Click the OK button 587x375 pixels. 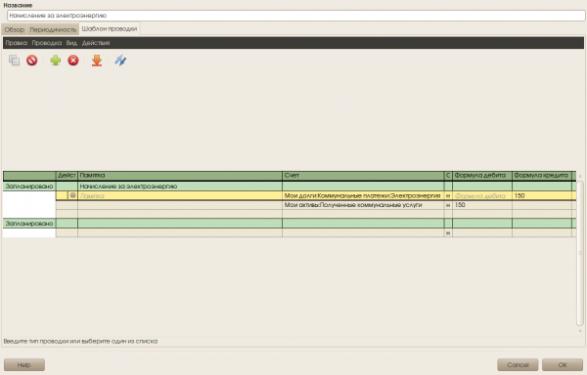pos(563,364)
